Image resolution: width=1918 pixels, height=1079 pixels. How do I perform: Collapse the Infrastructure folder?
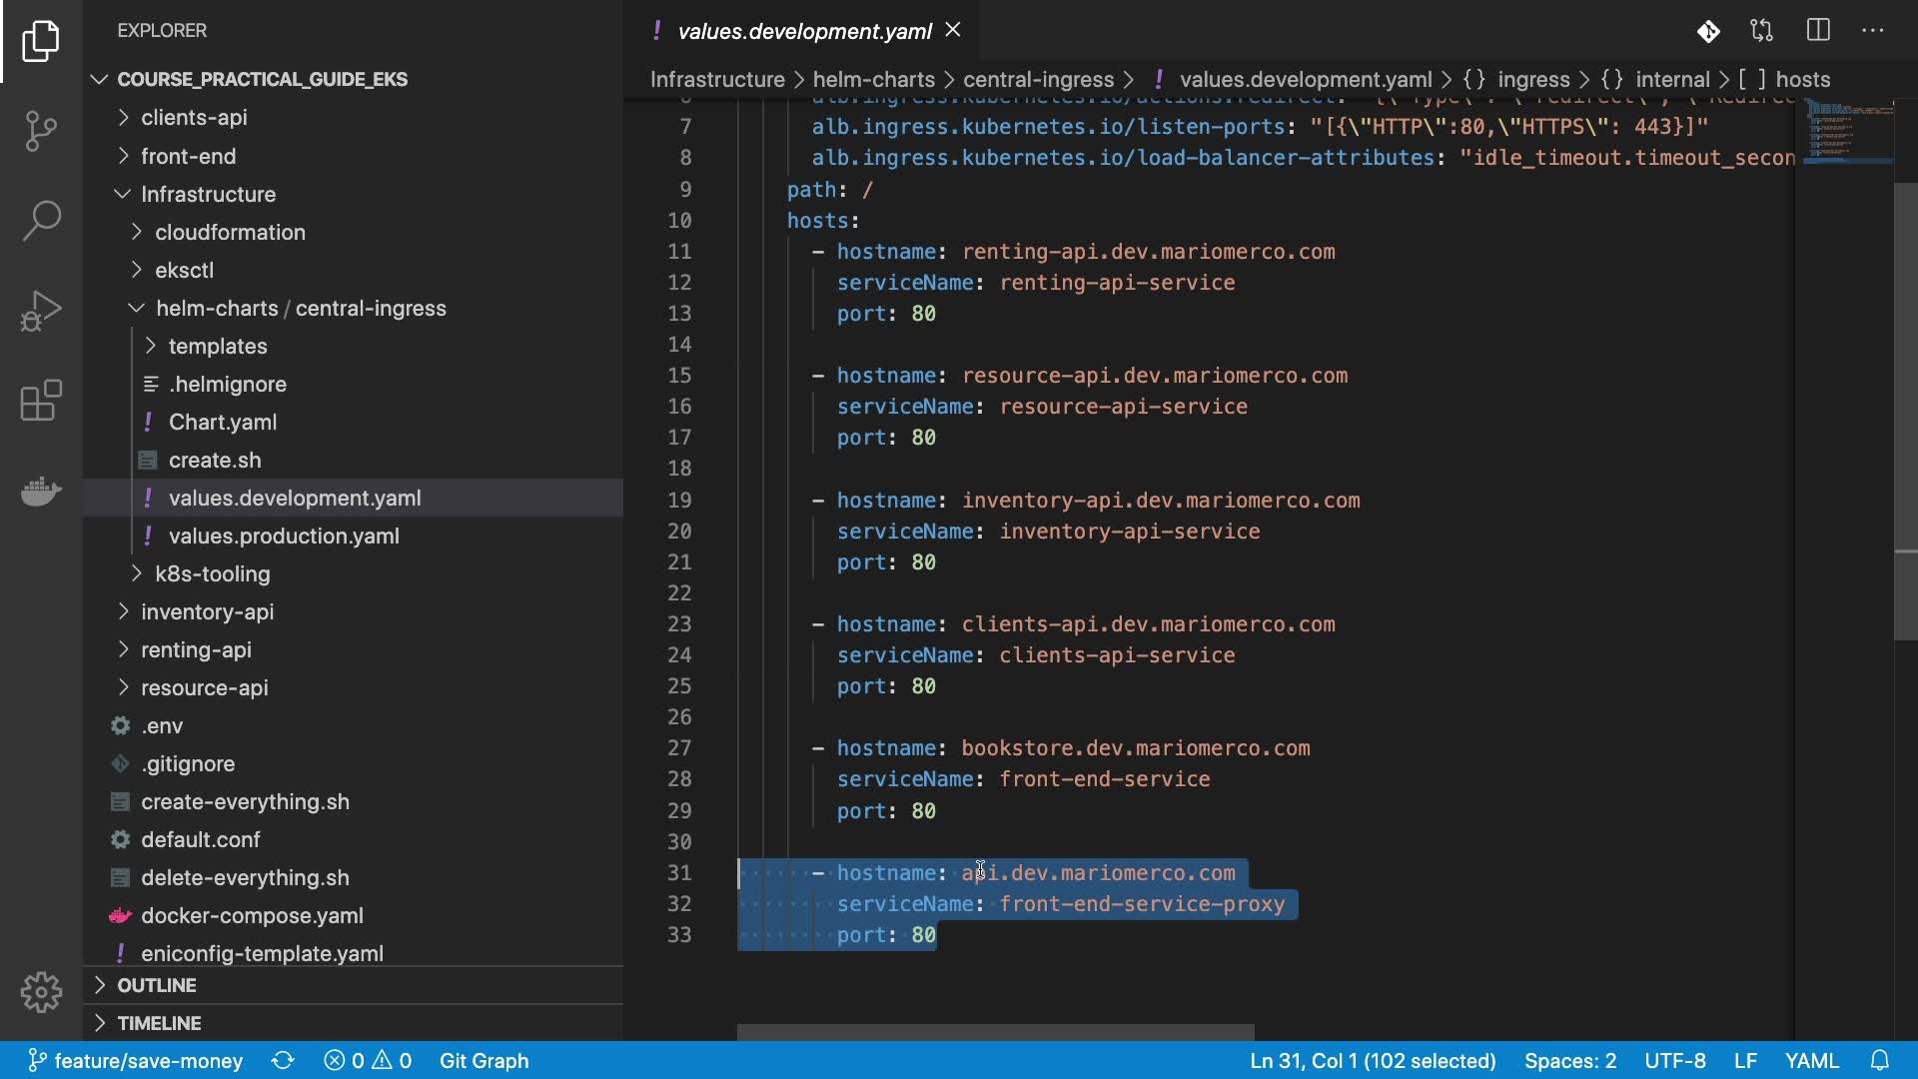coord(208,195)
